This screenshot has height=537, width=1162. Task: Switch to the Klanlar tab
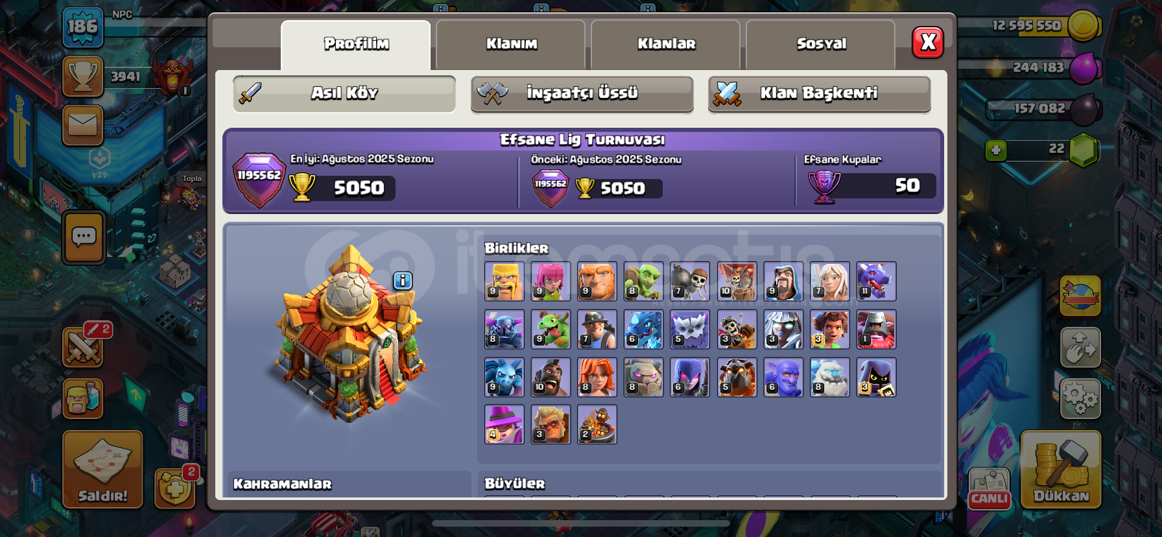coord(666,44)
